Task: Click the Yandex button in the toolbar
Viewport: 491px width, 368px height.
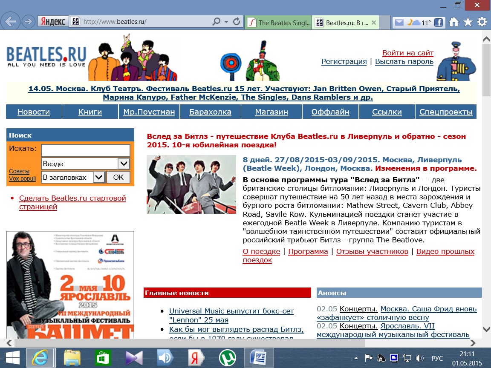Action: pyautogui.click(x=53, y=22)
